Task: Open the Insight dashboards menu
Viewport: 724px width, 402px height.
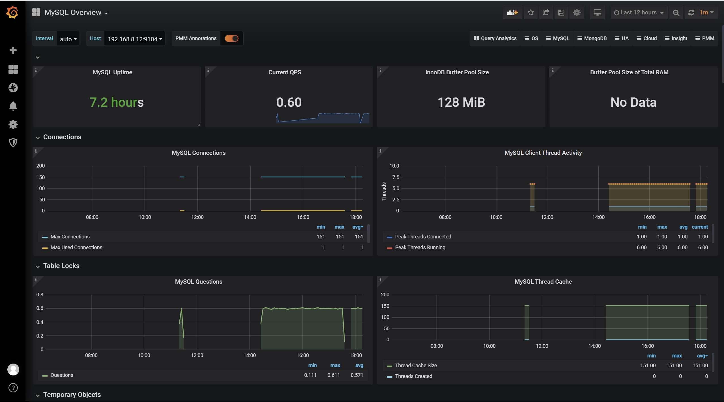Action: 676,38
